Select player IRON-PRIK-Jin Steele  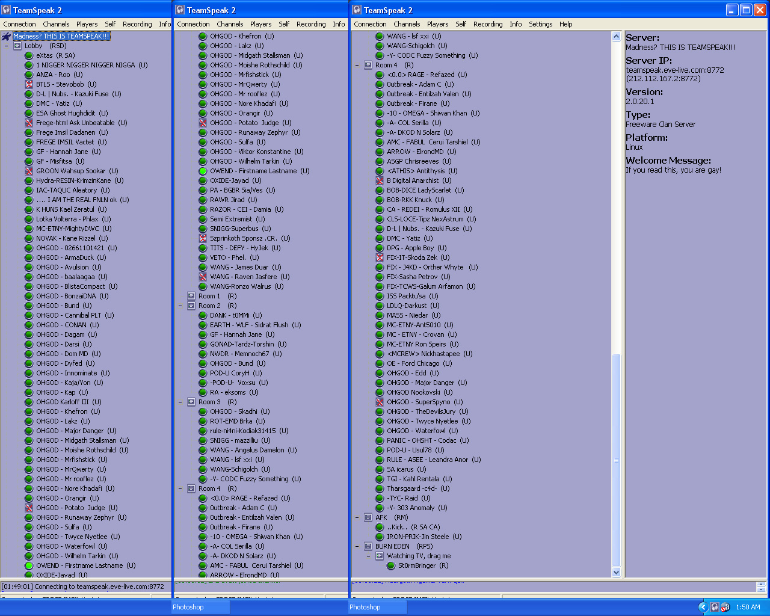point(424,537)
